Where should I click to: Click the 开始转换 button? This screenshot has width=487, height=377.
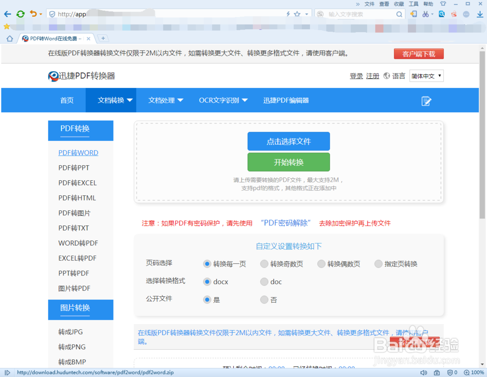(289, 162)
